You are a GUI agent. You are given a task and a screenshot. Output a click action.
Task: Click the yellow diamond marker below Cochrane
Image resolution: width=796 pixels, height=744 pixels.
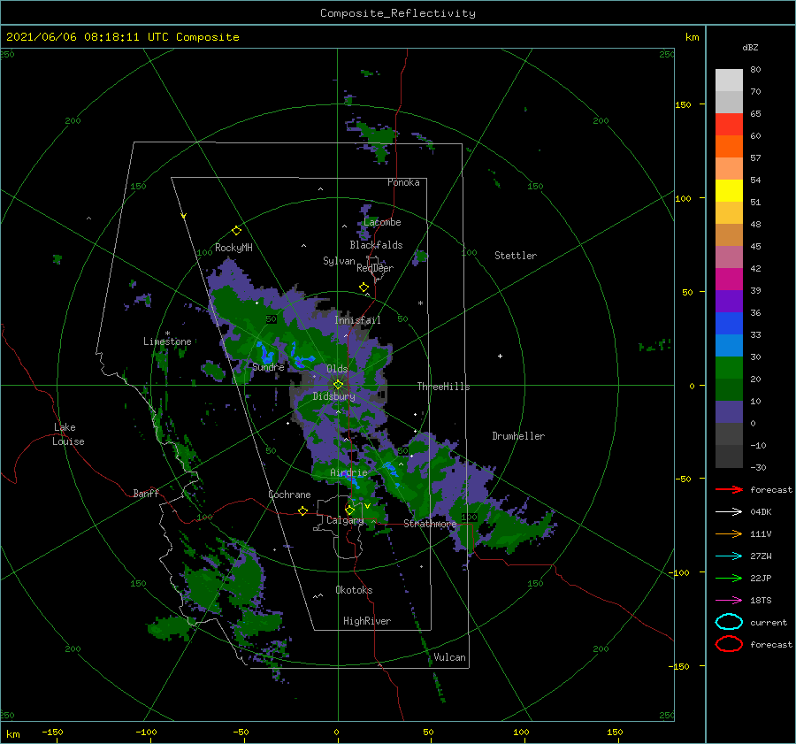tap(303, 510)
